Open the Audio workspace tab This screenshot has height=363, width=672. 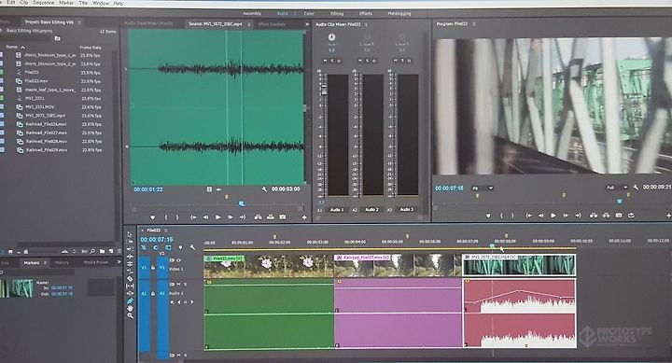tap(282, 14)
